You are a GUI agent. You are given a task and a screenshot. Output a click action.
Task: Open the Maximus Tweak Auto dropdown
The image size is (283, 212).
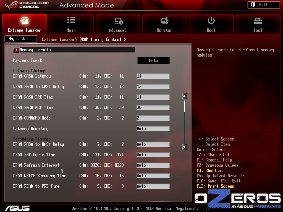coord(154,60)
